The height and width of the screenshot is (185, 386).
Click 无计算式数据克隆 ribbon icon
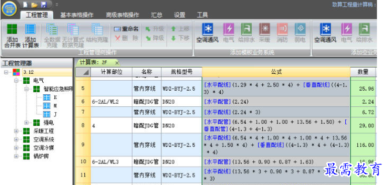[x=73, y=36]
